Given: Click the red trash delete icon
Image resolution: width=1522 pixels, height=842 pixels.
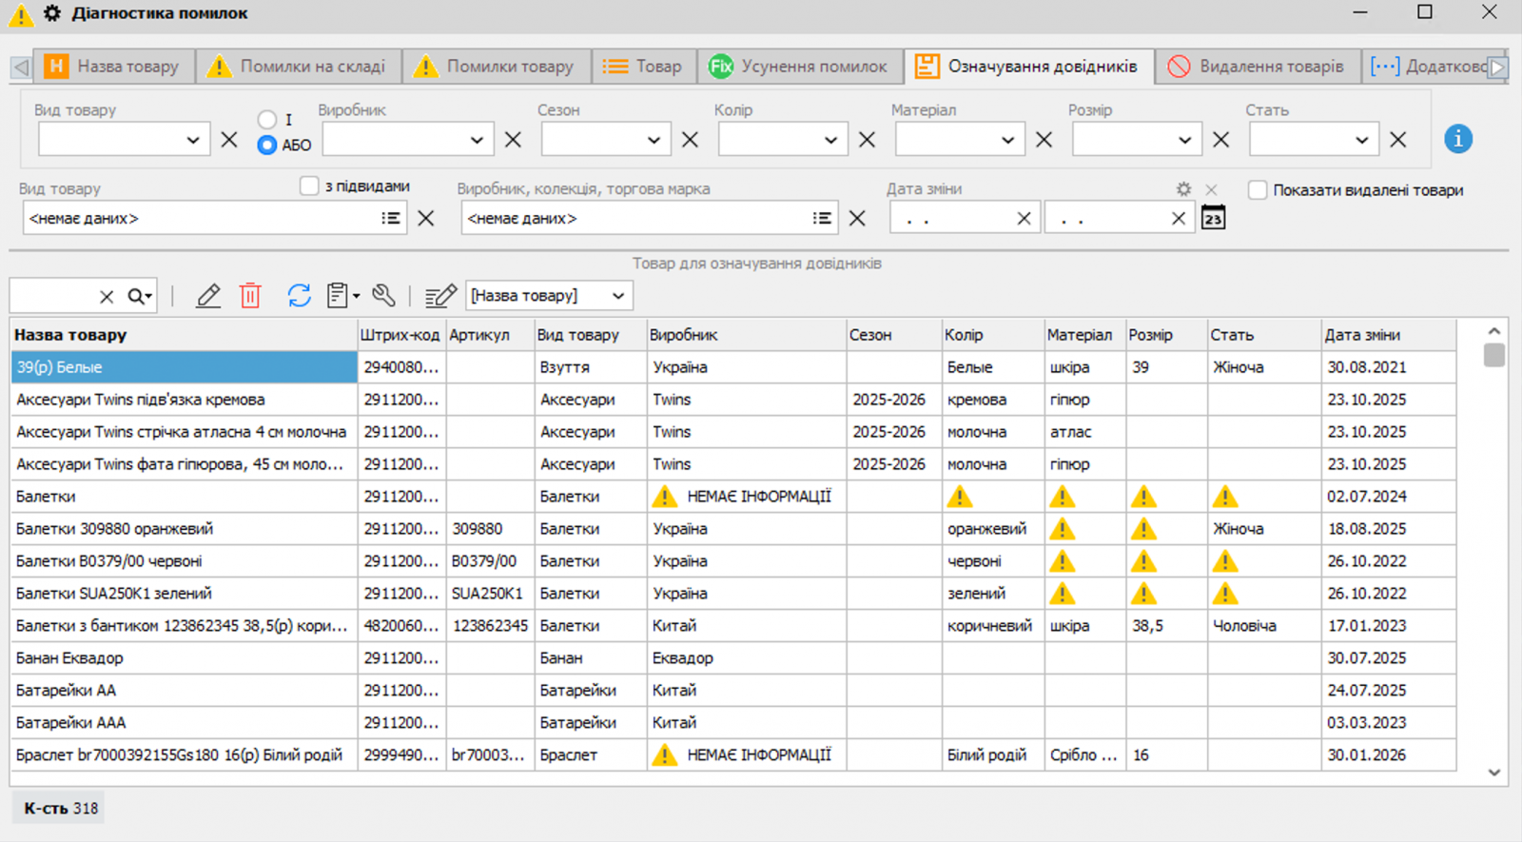Looking at the screenshot, I should [x=250, y=296].
